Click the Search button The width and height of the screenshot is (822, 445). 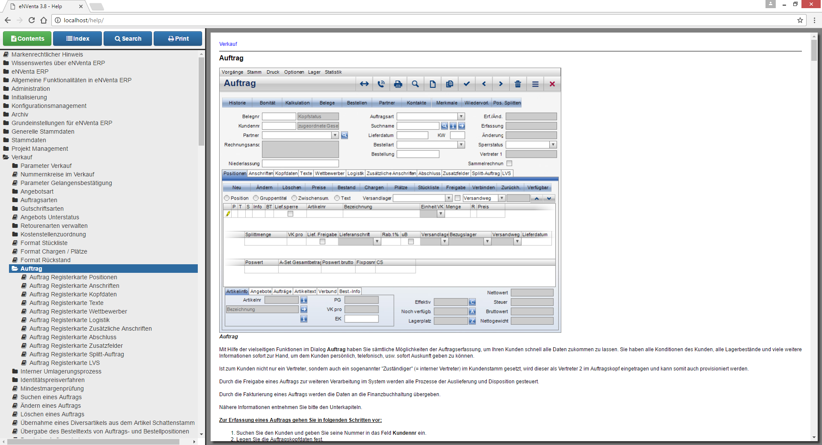128,39
